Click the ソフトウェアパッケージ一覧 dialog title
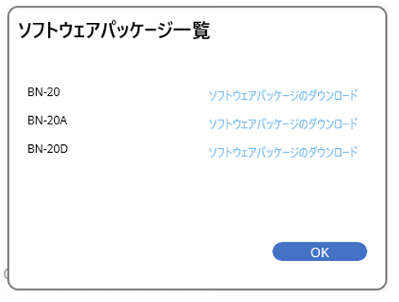This screenshot has width=399, height=302. [x=114, y=29]
